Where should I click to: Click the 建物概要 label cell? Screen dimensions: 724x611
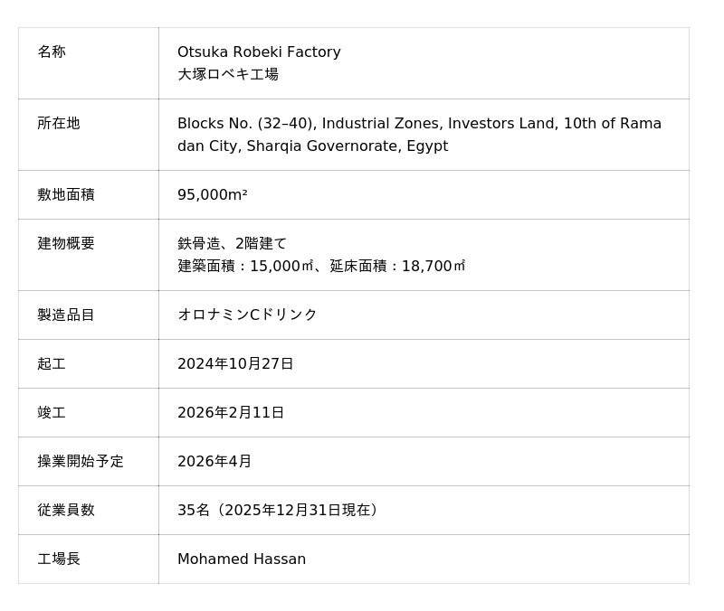coord(66,244)
